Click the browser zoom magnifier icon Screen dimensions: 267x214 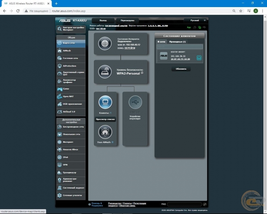click(234, 11)
